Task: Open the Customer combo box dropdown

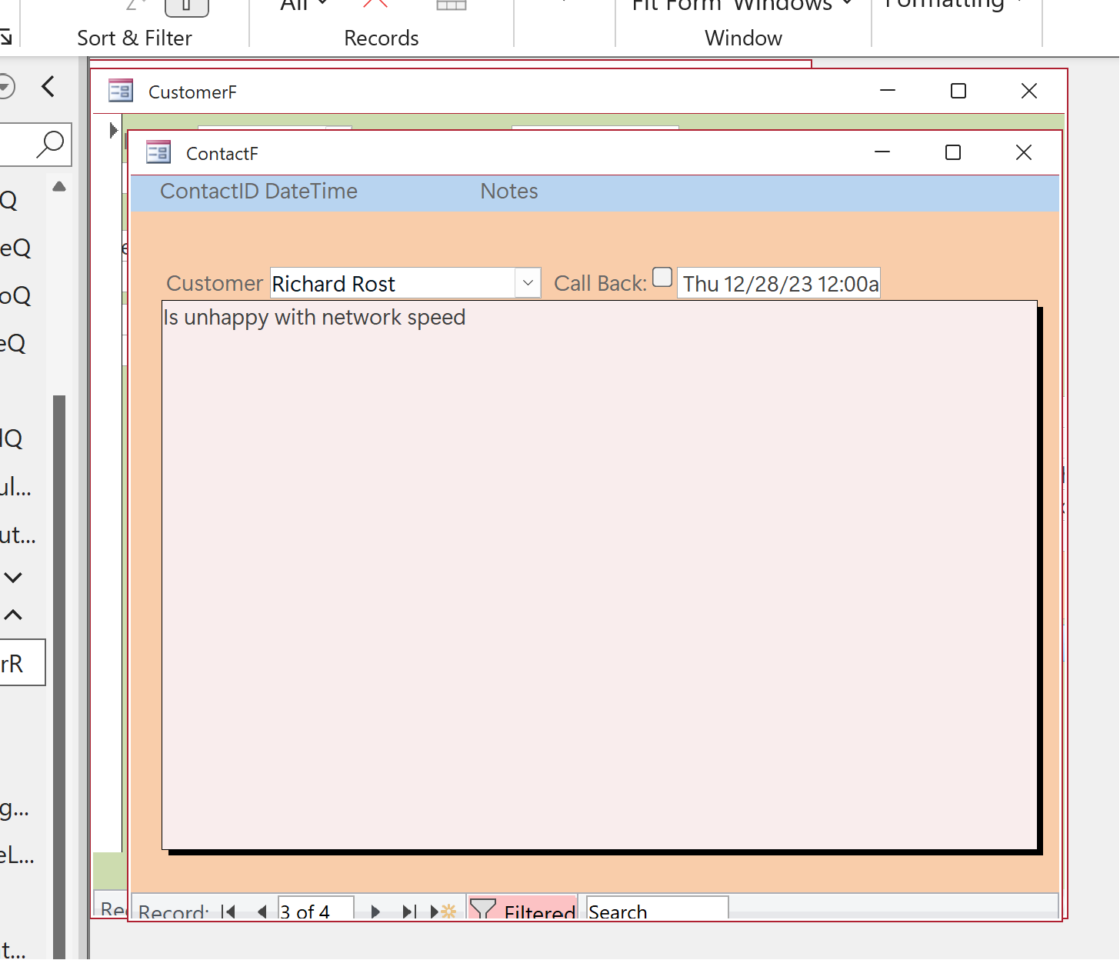Action: (528, 283)
